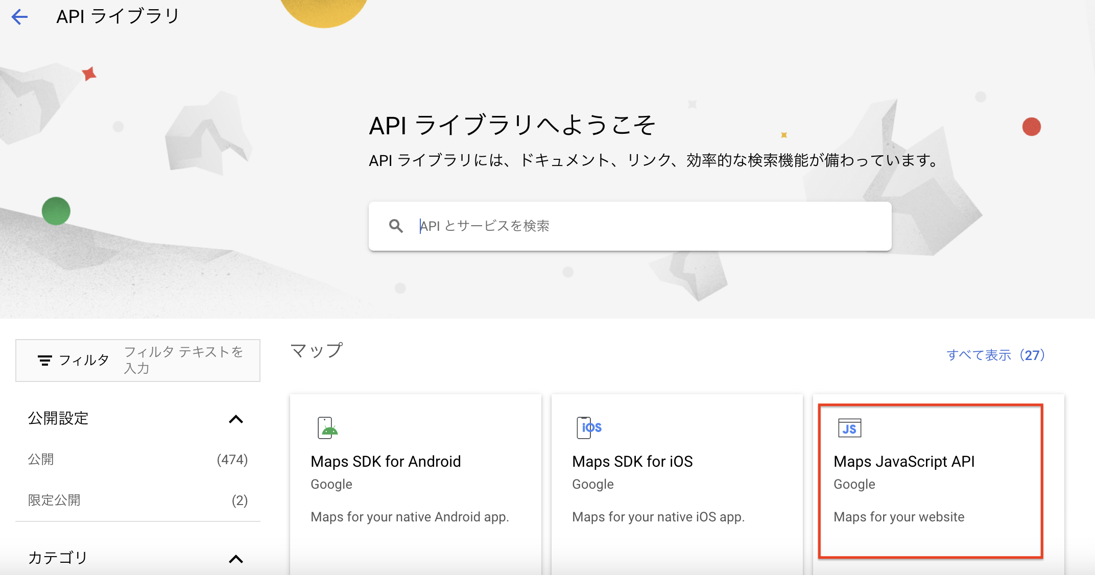The height and width of the screenshot is (575, 1095).
Task: Click the Maps SDK for iOS title
Action: tap(632, 461)
